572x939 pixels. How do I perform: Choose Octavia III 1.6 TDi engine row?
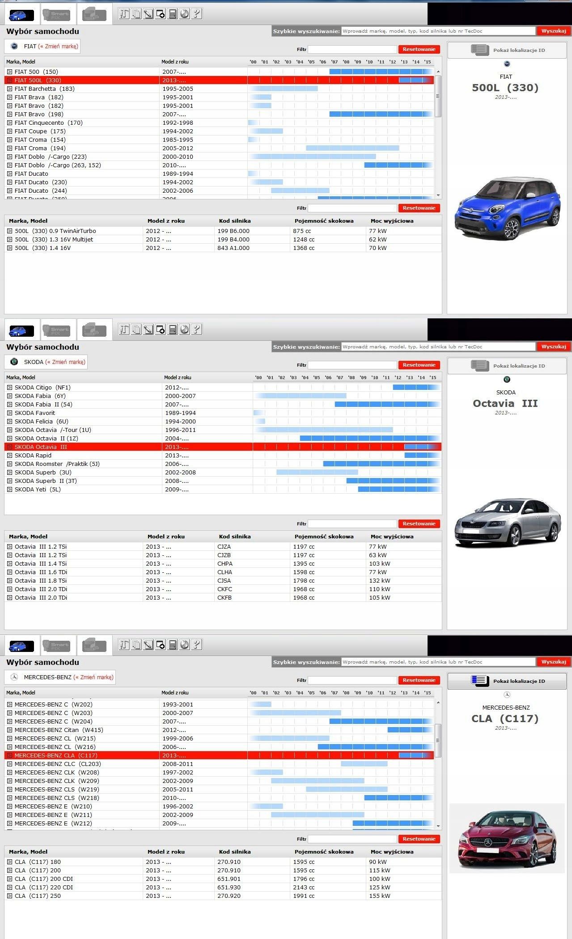click(x=223, y=572)
